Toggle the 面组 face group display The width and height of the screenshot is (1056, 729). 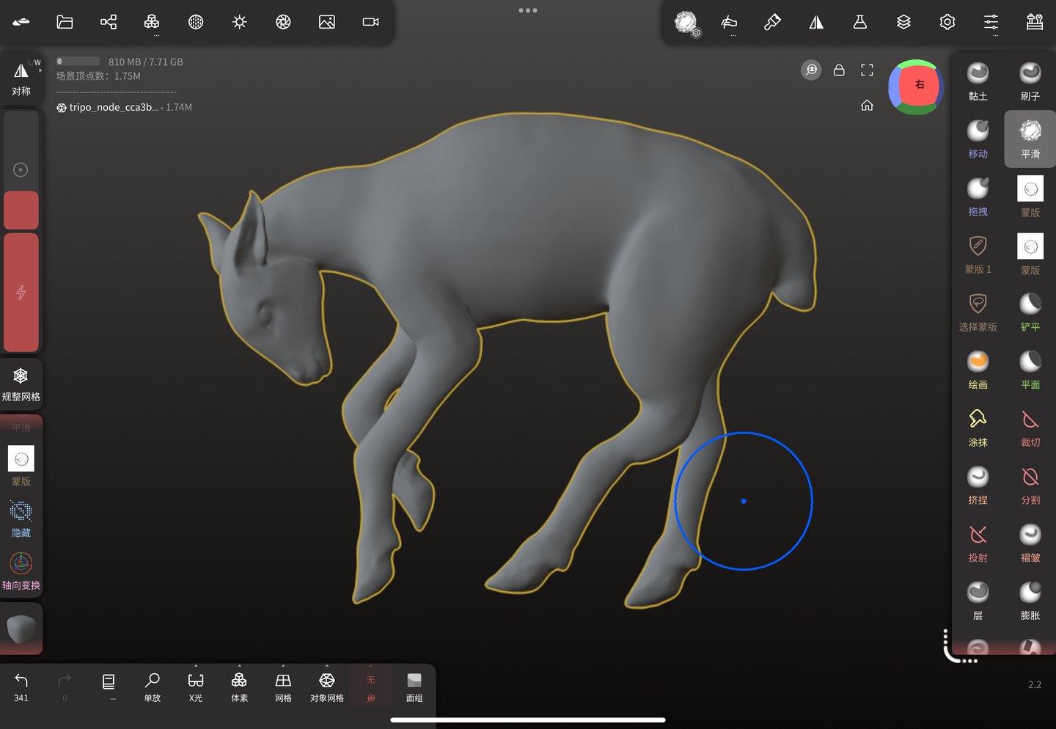(414, 687)
